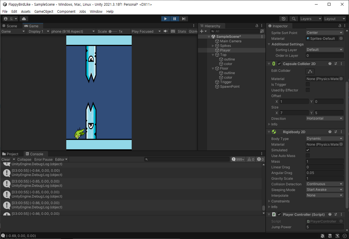Open the Body Type dropdown
The height and width of the screenshot is (239, 349).
(324, 138)
